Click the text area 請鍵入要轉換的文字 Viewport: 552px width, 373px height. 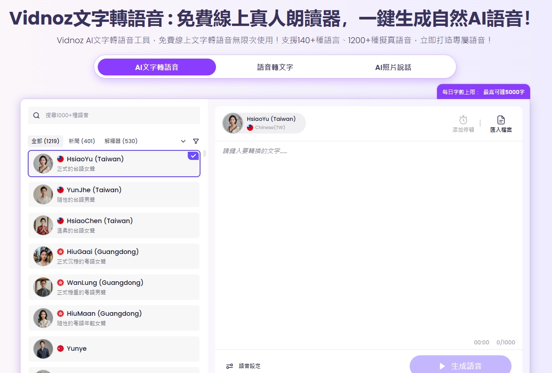click(x=369, y=241)
